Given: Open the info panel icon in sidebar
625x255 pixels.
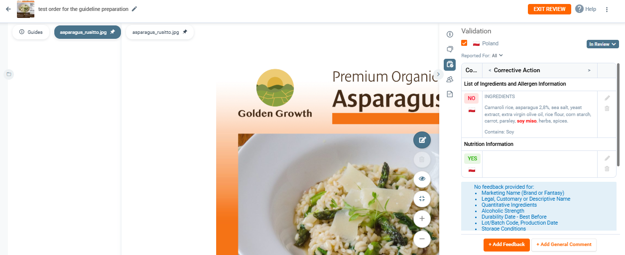Looking at the screenshot, I should 450,34.
